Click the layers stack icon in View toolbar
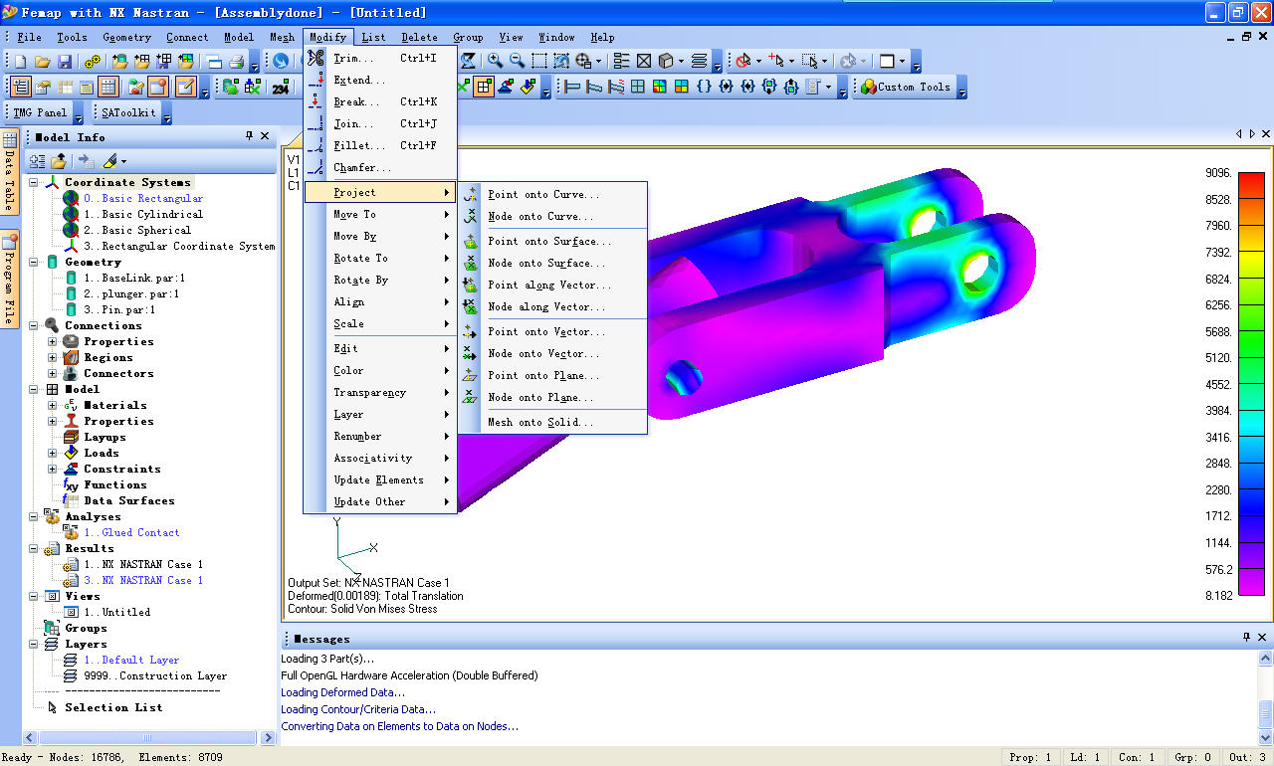This screenshot has height=766, width=1274. (700, 62)
